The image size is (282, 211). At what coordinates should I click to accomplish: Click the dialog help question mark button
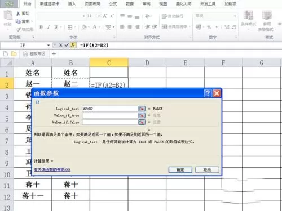click(208, 93)
